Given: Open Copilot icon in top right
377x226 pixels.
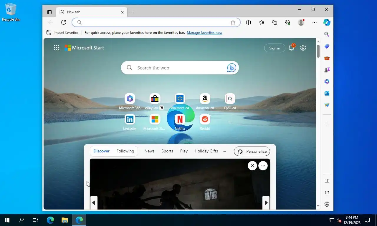Looking at the screenshot, I should pos(327,22).
